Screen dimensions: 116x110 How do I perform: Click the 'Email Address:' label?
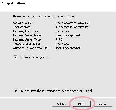[22, 27]
